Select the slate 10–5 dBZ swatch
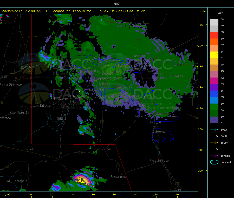 pyautogui.click(x=214, y=120)
